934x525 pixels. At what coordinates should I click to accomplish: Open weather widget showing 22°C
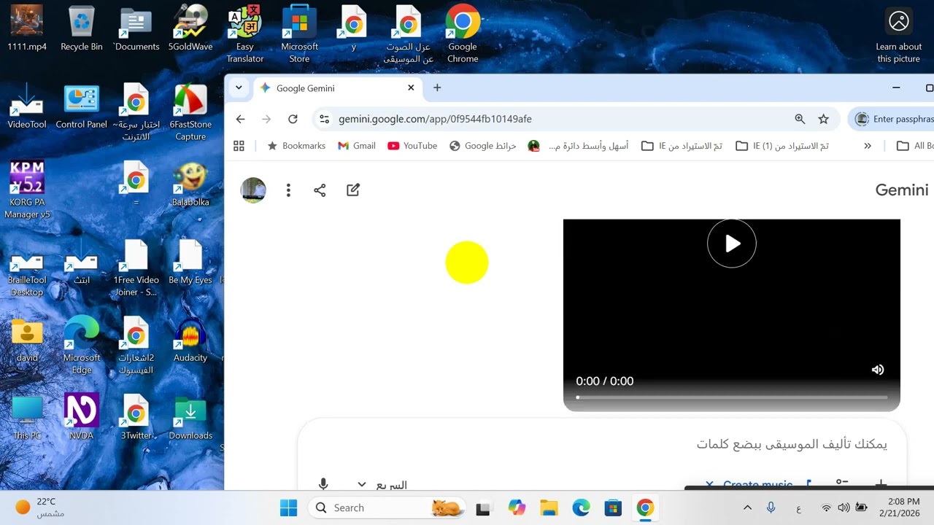[41, 507]
